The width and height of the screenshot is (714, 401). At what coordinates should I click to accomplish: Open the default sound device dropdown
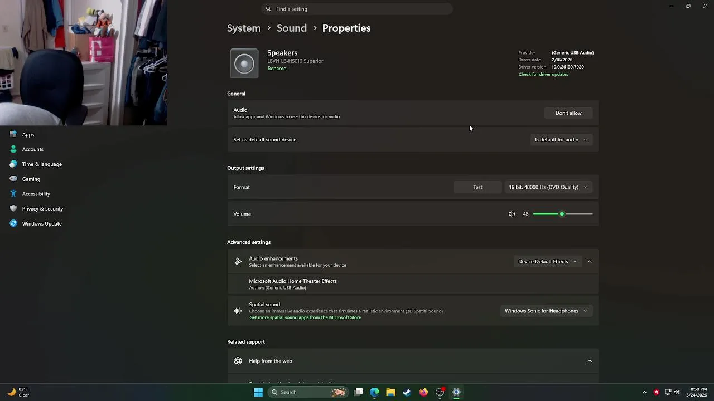coord(561,140)
